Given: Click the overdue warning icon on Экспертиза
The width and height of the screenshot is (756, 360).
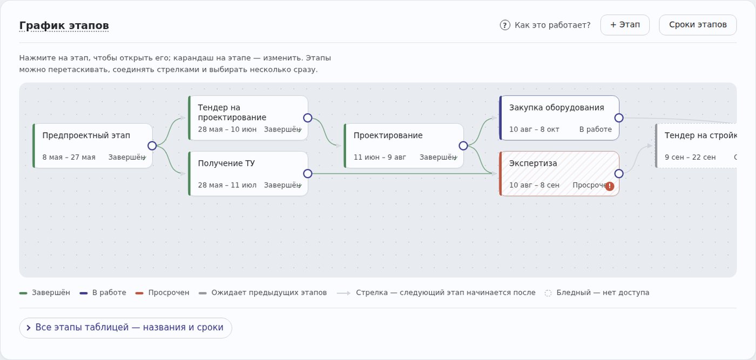Looking at the screenshot, I should coord(610,186).
